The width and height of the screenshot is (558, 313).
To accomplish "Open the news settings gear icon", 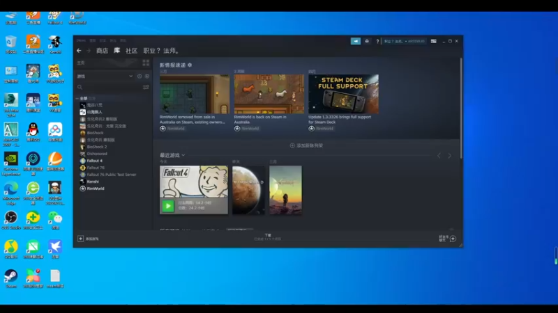I will [190, 65].
